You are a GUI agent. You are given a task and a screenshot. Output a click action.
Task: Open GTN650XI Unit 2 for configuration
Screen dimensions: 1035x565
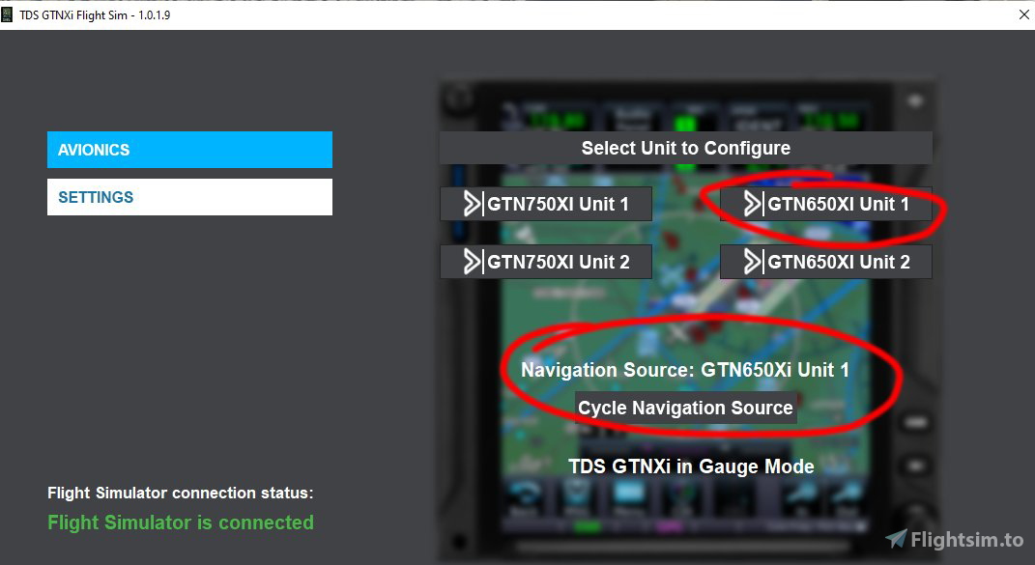pos(826,261)
